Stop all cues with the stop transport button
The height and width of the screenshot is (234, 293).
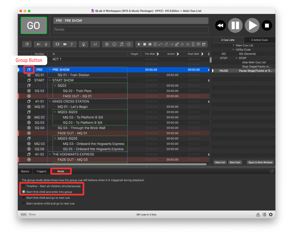267,25
